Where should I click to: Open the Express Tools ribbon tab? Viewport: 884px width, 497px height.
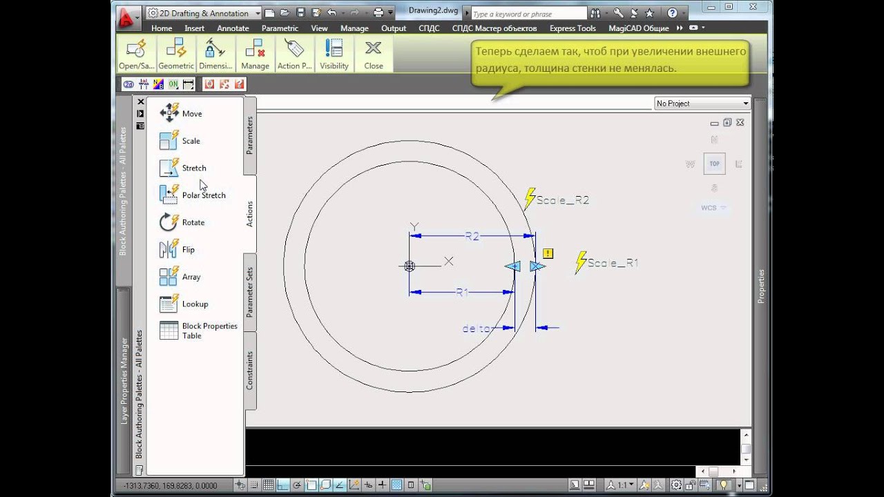[573, 28]
